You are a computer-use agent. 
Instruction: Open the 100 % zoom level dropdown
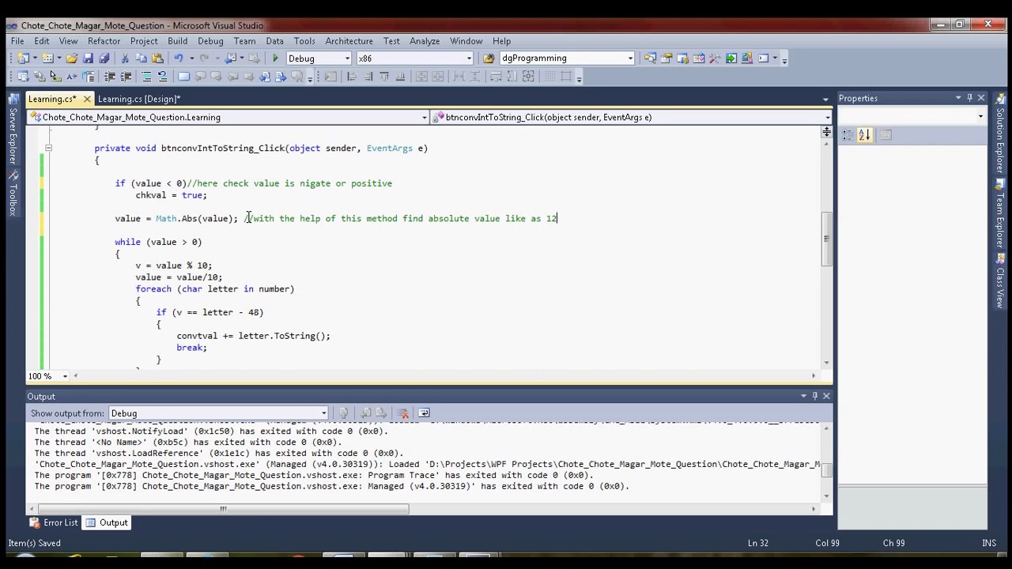pos(65,376)
